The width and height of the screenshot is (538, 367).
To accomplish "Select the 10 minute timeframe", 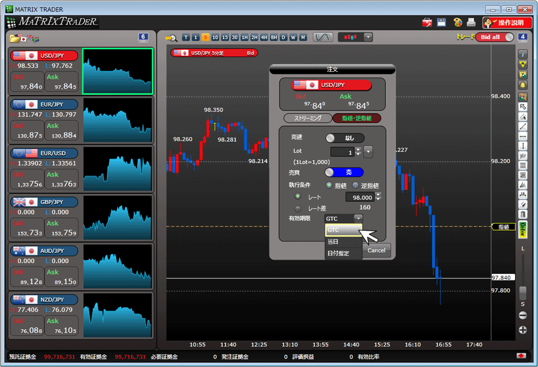I will (x=215, y=37).
